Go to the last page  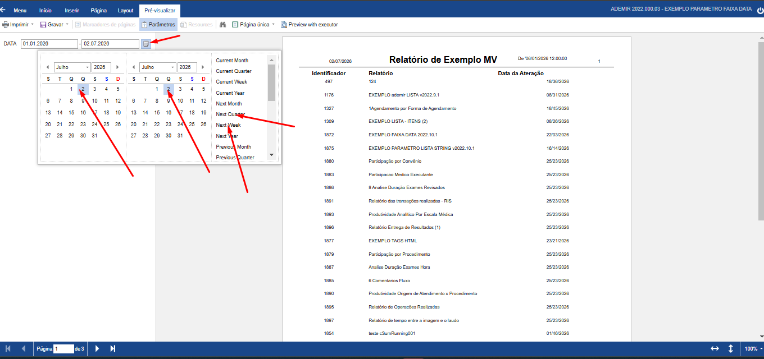coord(113,349)
